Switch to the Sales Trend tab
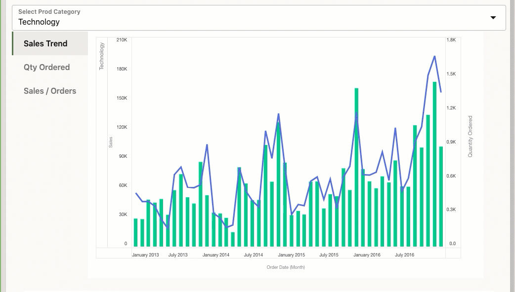The image size is (515, 292). tap(50, 43)
